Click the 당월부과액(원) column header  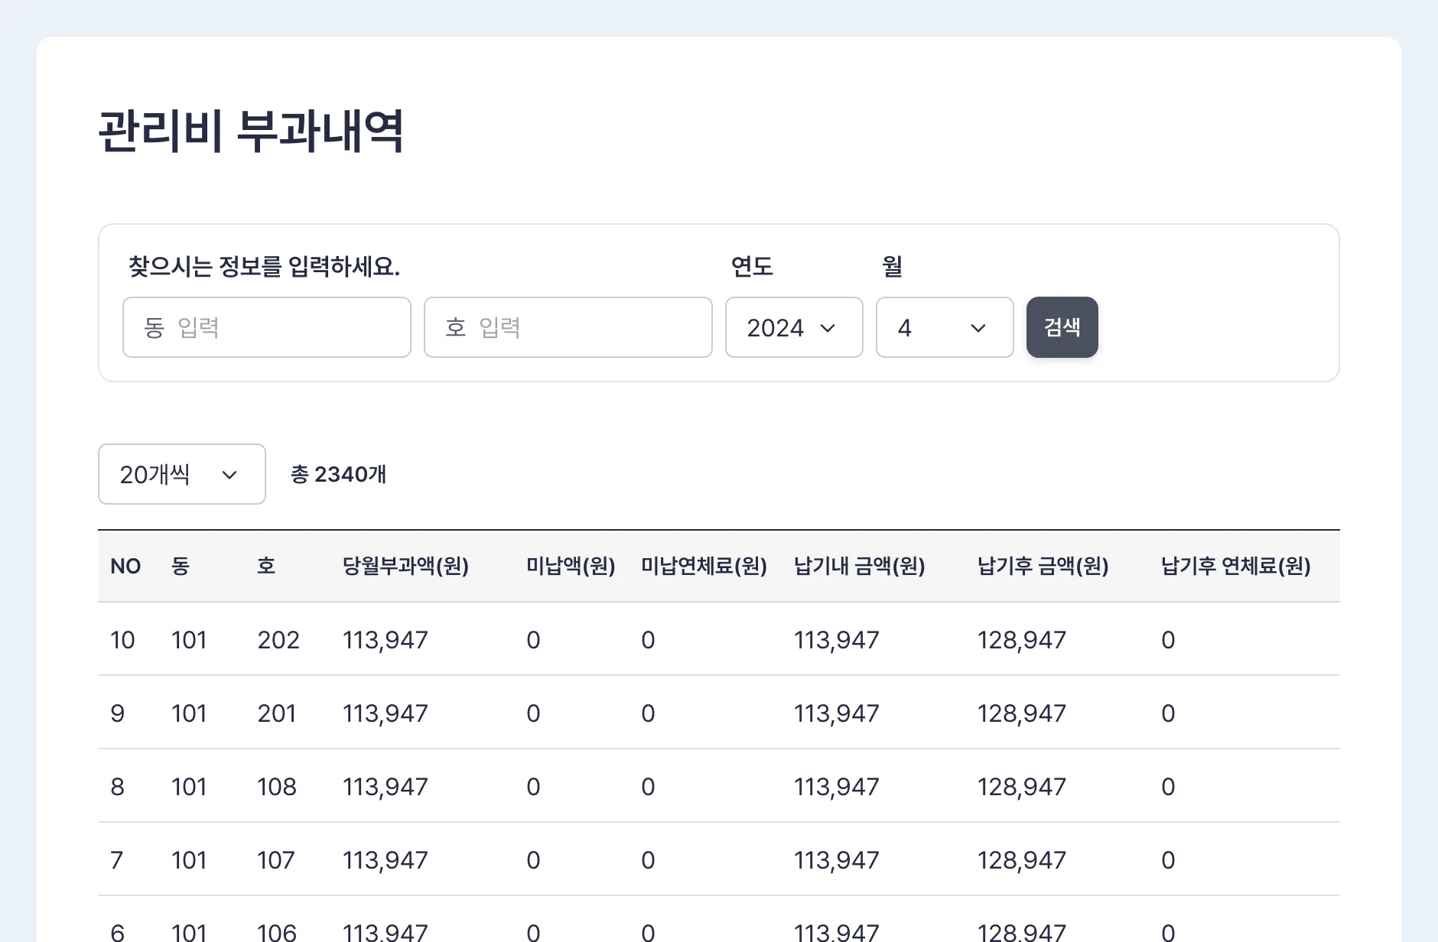(x=405, y=567)
